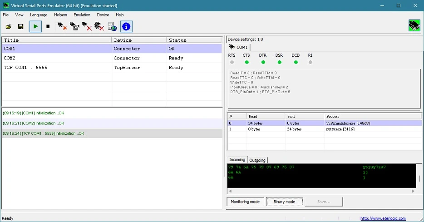Screen dimensions: 424x222
Task: Click the Save floppy disk icon
Action: (20, 26)
